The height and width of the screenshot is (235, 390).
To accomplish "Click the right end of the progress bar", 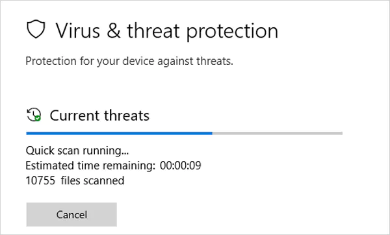I will click(x=341, y=133).
